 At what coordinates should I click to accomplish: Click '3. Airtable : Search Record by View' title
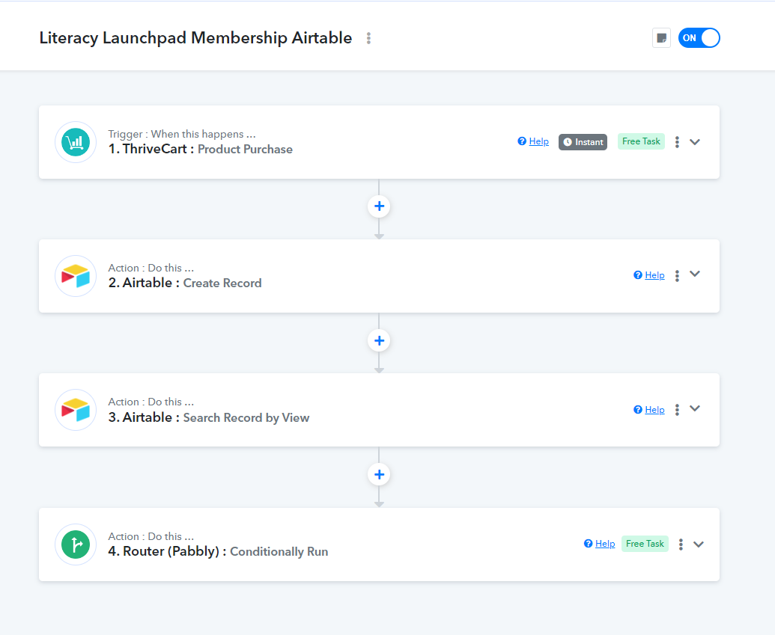(x=209, y=418)
